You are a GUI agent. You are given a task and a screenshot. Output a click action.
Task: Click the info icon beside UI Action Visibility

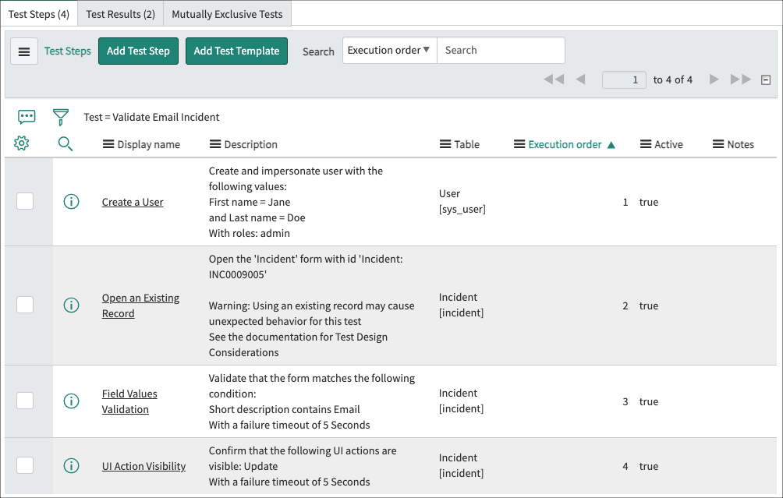click(71, 465)
